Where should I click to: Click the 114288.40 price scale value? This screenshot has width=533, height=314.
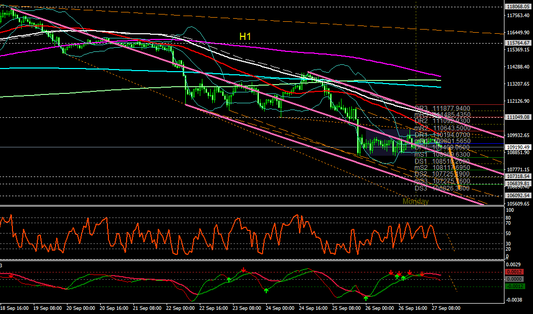click(x=518, y=67)
